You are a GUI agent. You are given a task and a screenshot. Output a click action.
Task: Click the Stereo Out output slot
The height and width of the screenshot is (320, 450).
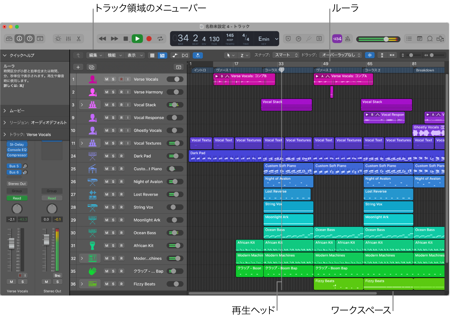[17, 184]
